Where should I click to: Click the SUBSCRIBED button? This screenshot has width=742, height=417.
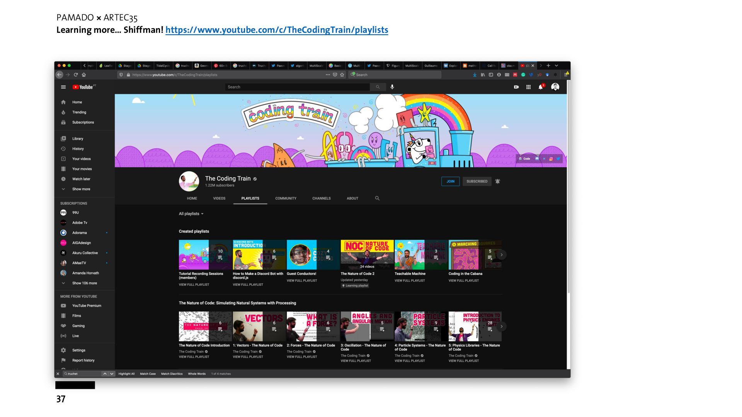click(477, 181)
